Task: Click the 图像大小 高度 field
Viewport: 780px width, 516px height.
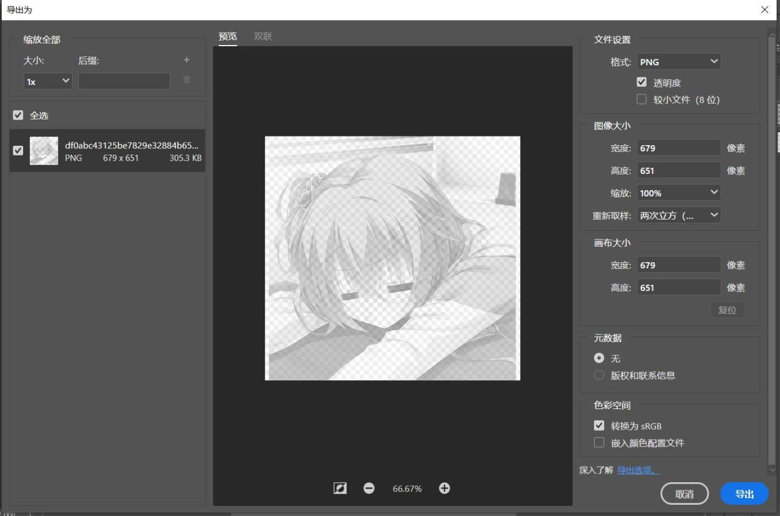Action: coord(679,170)
